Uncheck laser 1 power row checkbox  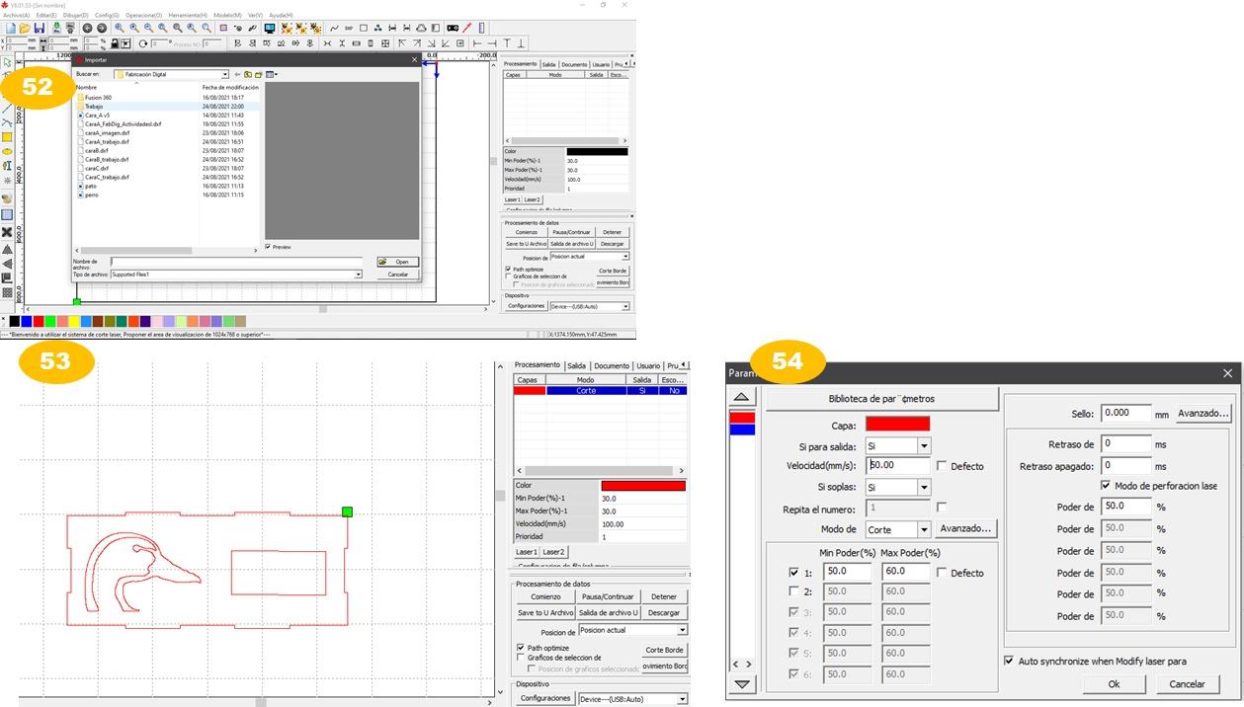click(794, 573)
